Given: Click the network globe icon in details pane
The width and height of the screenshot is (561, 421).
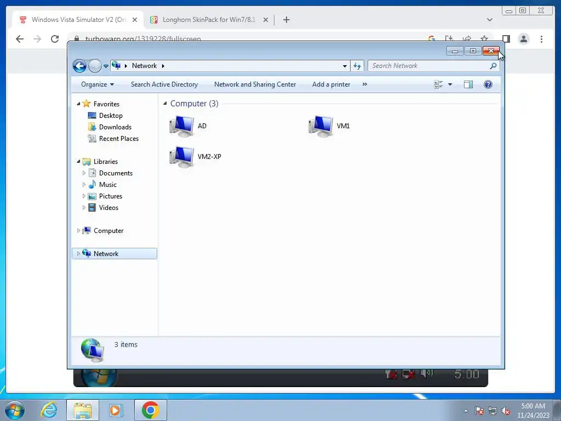Looking at the screenshot, I should (93, 350).
